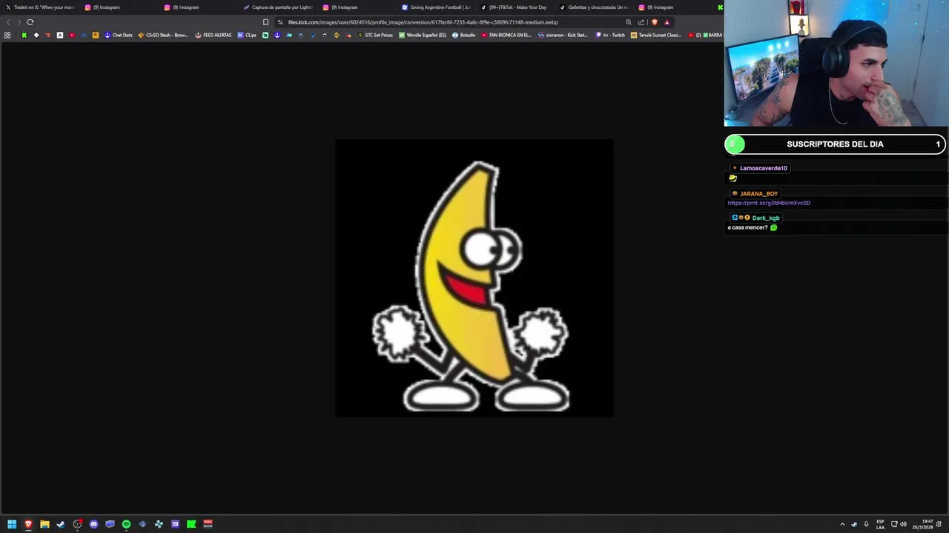This screenshot has width=949, height=533.
Task: Open Brave browser in the taskbar
Action: pyautogui.click(x=28, y=524)
